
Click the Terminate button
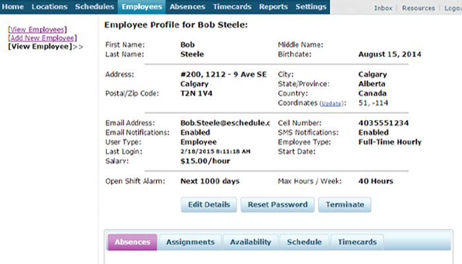click(345, 205)
